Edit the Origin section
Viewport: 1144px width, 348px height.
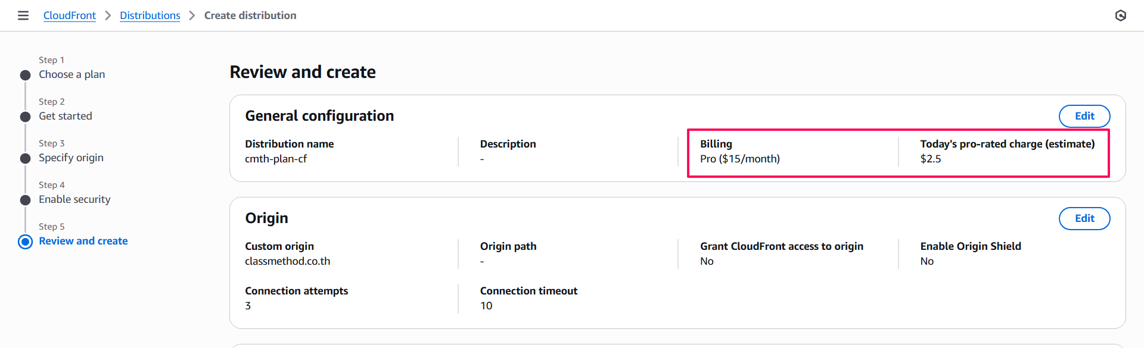click(x=1084, y=218)
